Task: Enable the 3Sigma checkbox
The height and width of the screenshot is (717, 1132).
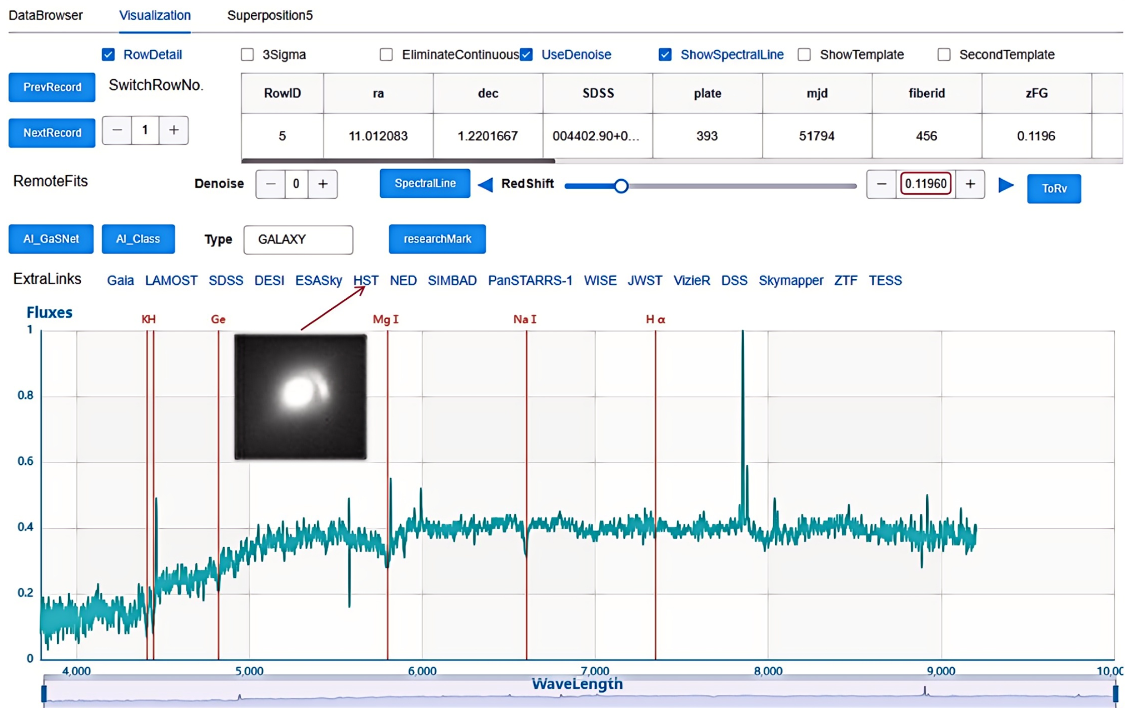Action: tap(247, 55)
